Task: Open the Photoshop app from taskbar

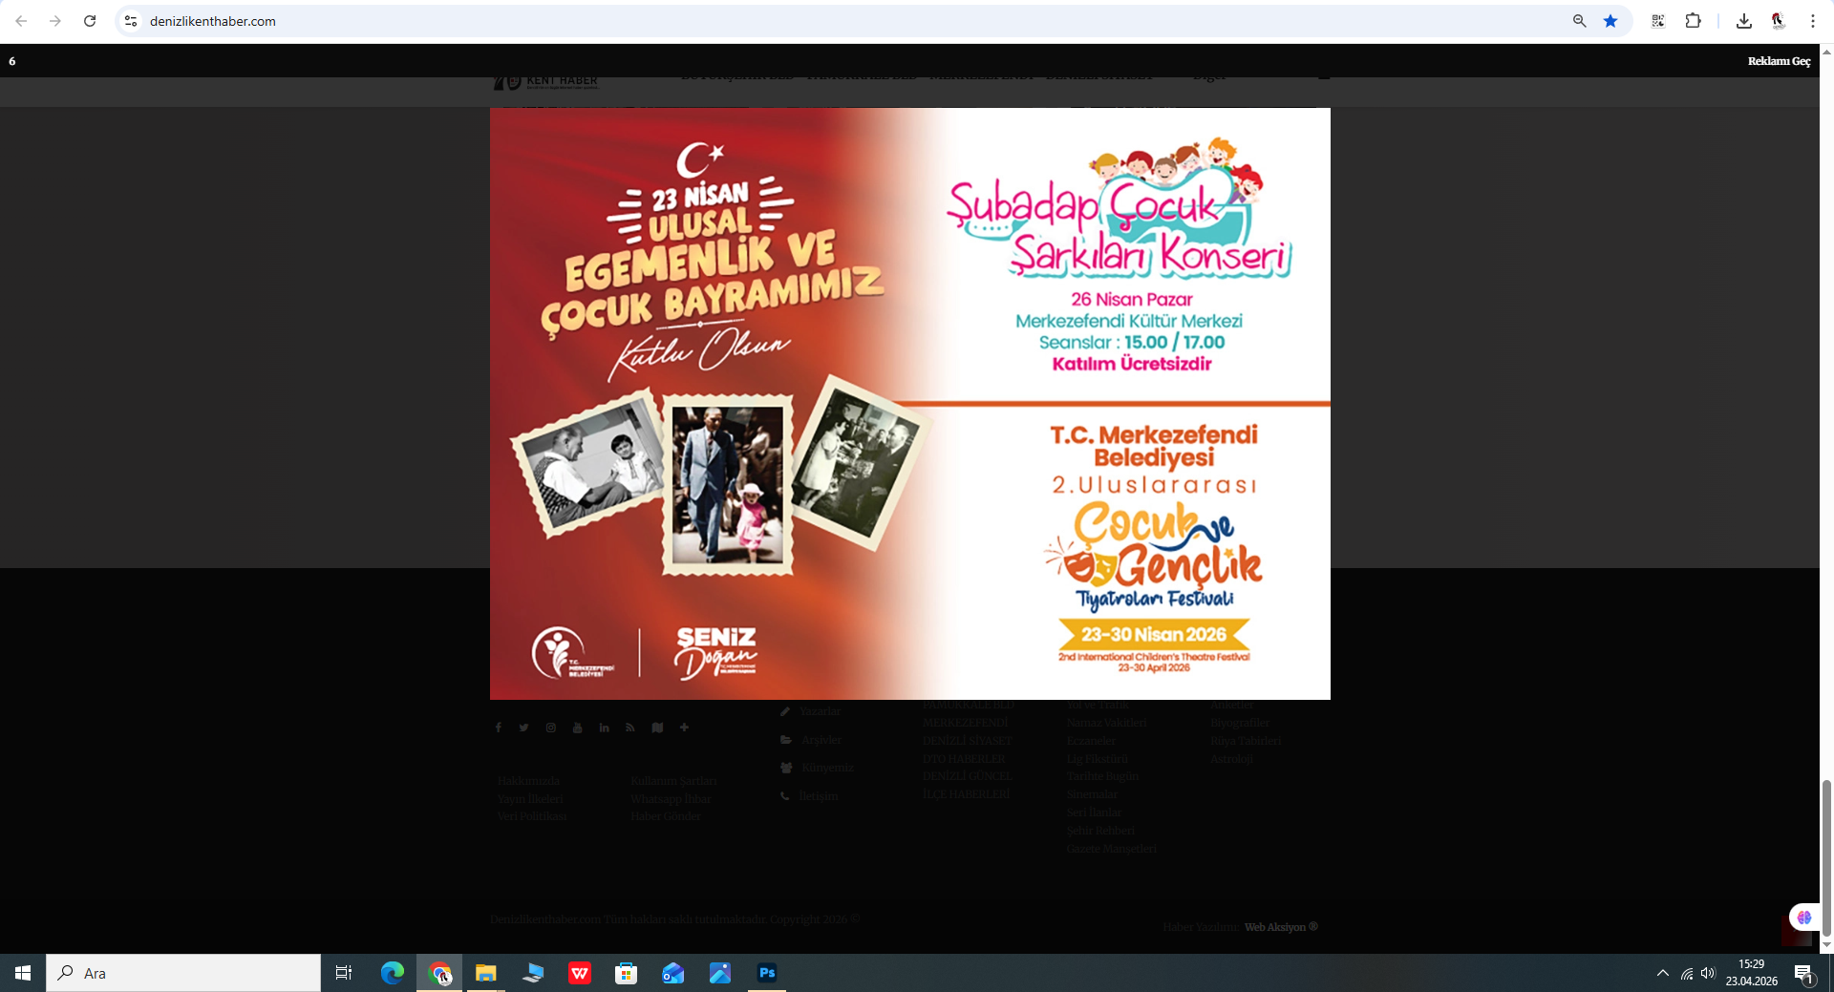Action: pos(767,973)
